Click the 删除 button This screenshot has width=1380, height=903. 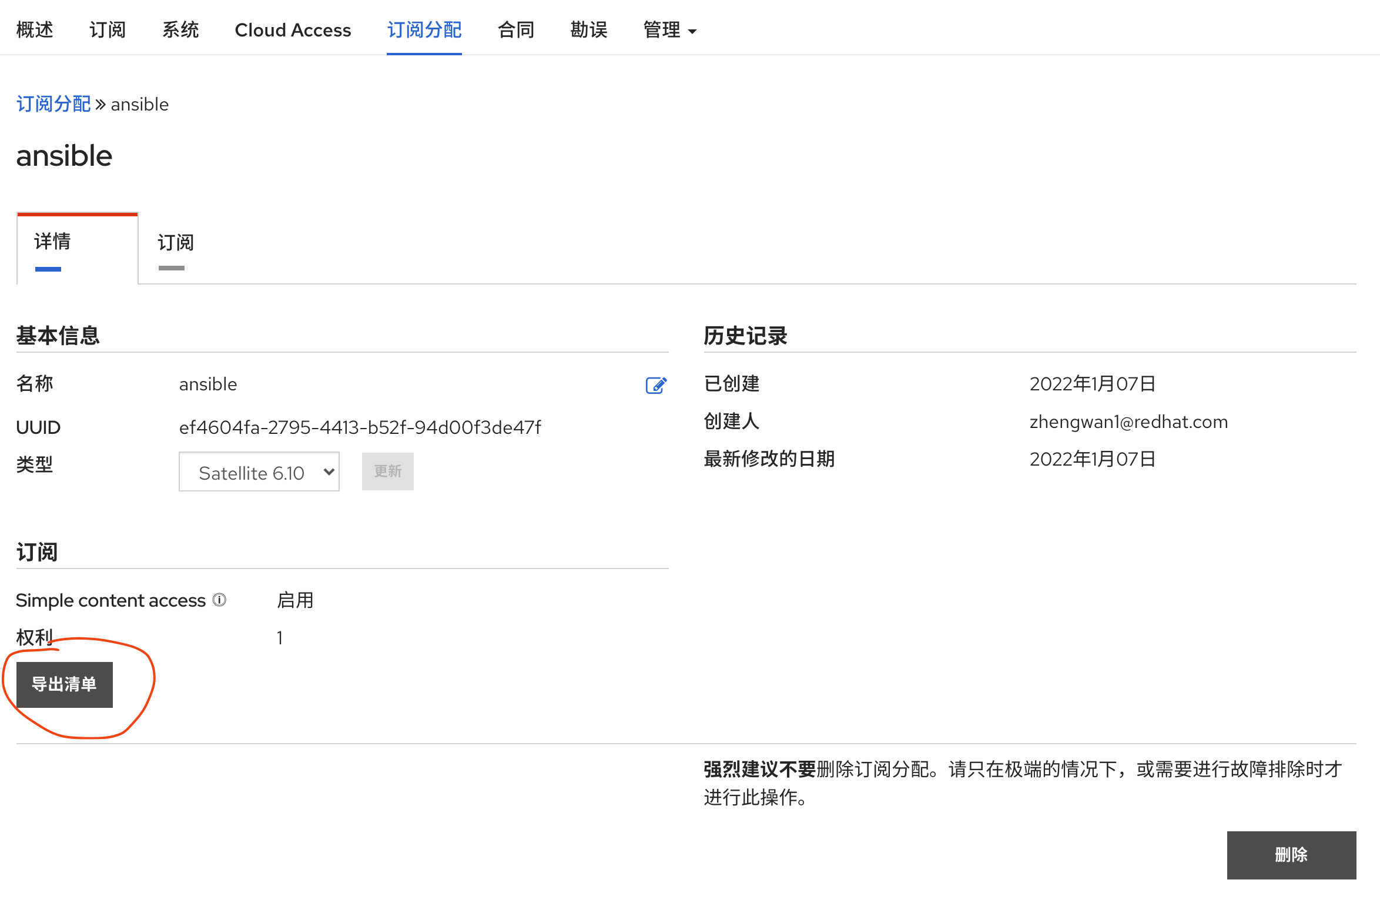point(1291,855)
